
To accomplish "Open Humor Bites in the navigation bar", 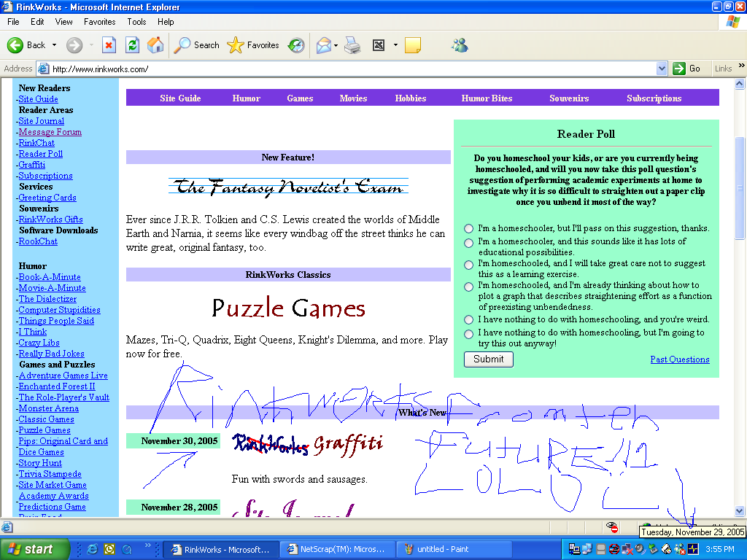I will 487,98.
